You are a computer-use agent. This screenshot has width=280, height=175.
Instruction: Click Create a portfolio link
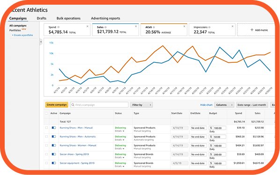22,35
